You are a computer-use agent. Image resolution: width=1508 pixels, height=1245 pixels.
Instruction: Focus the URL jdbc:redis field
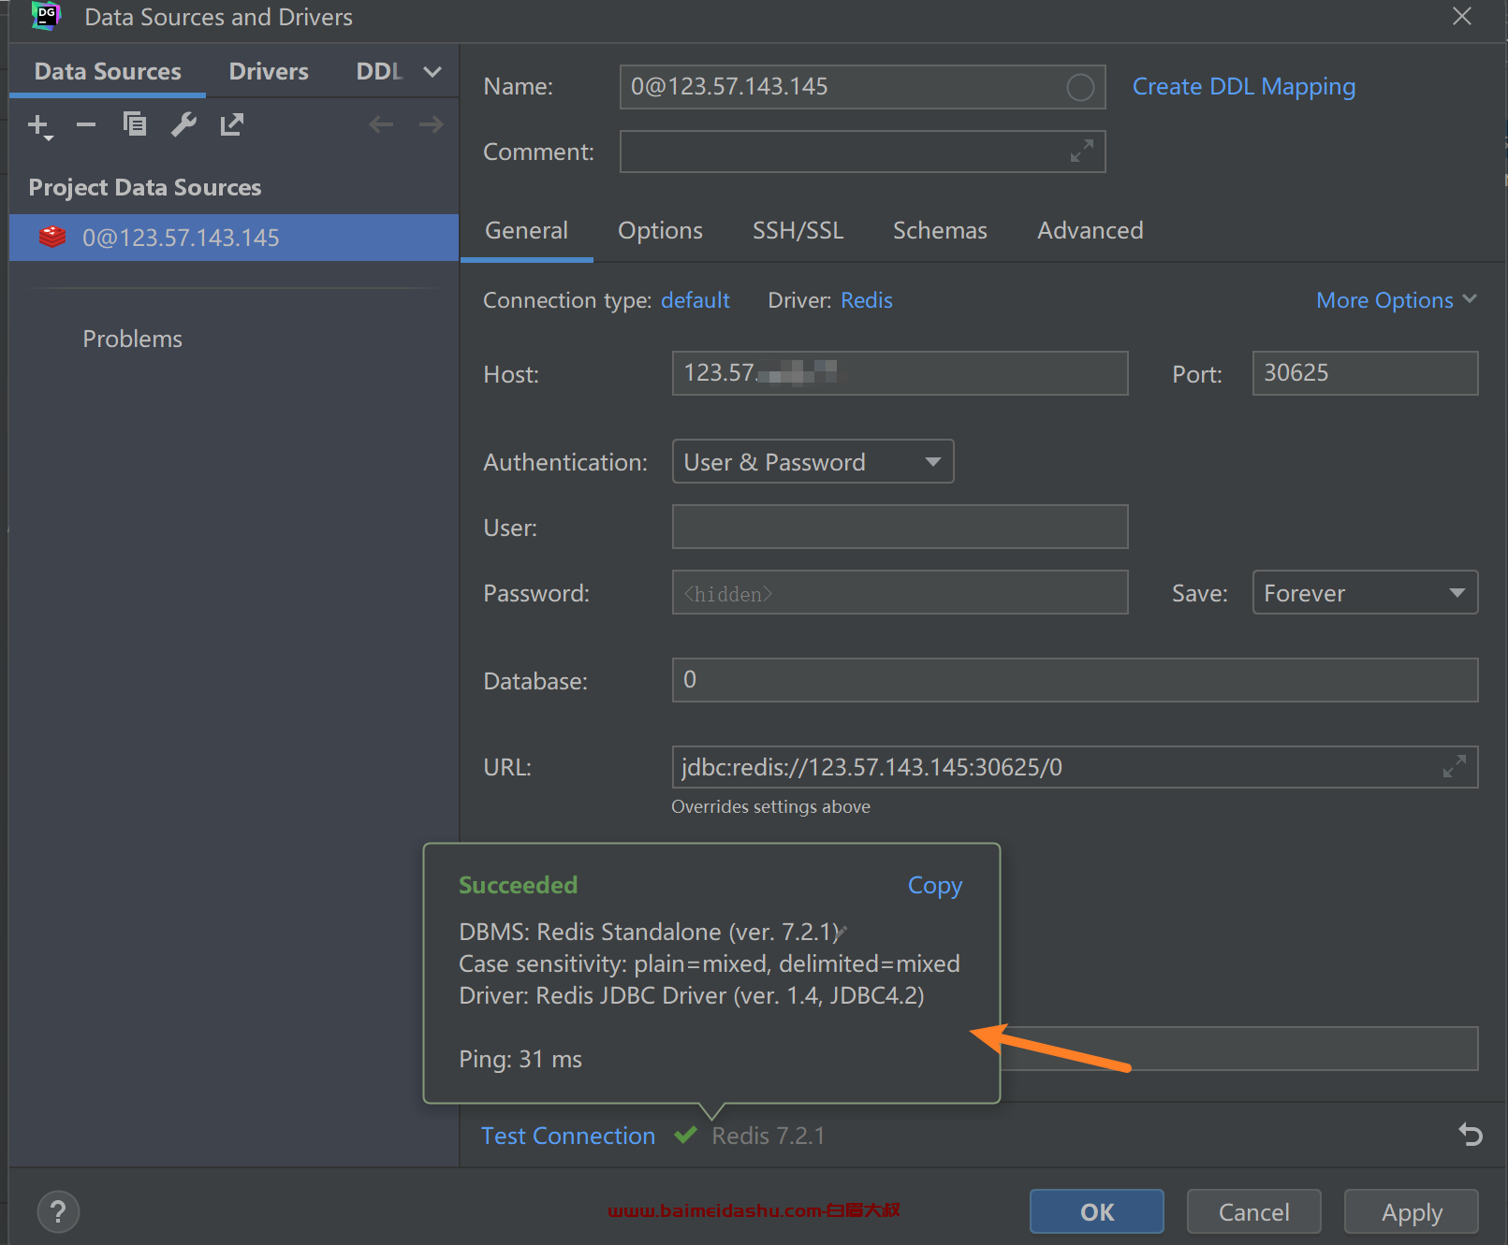point(1075,767)
